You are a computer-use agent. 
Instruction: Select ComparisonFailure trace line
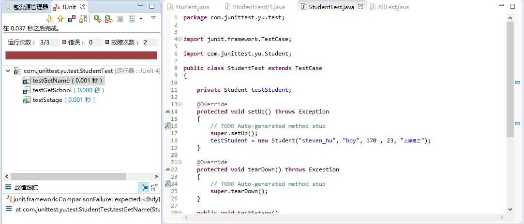pos(84,199)
